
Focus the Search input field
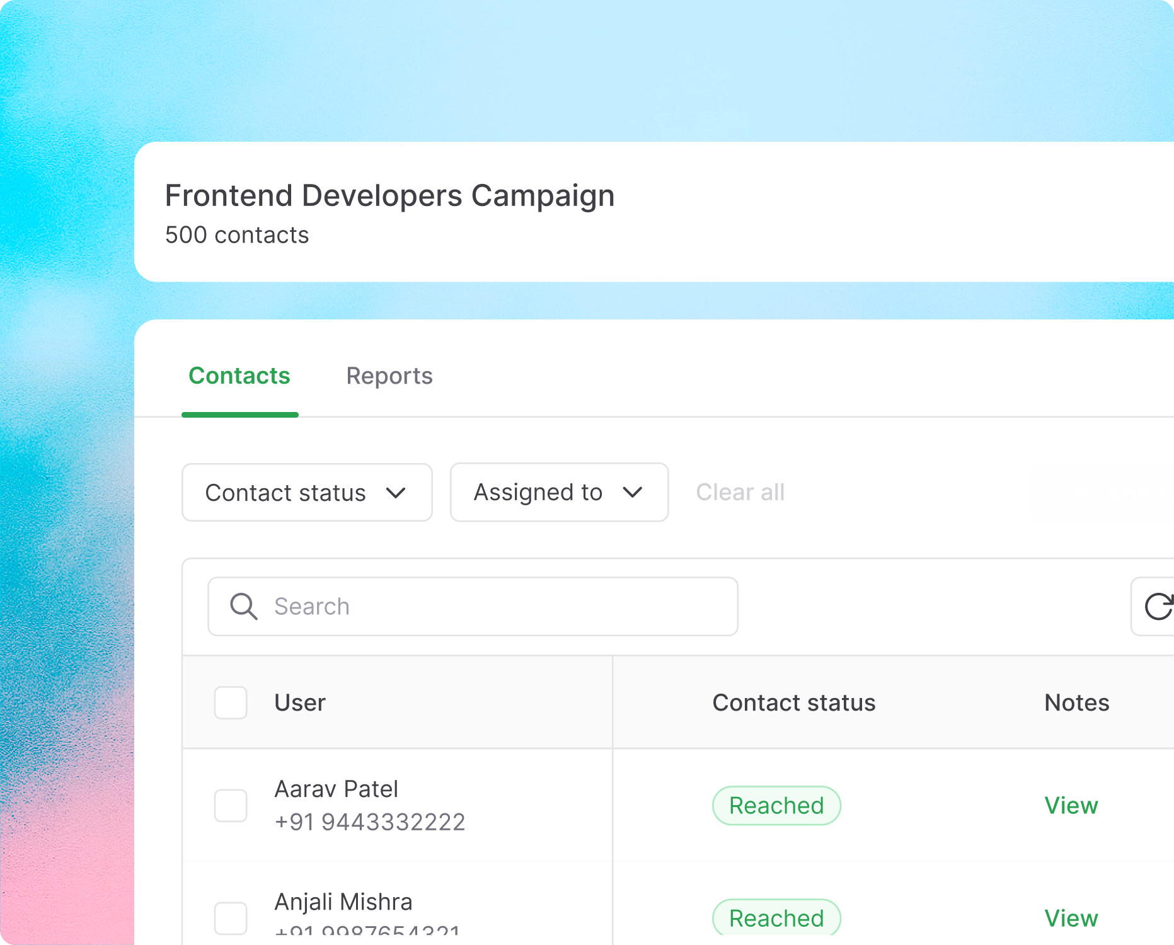498,607
